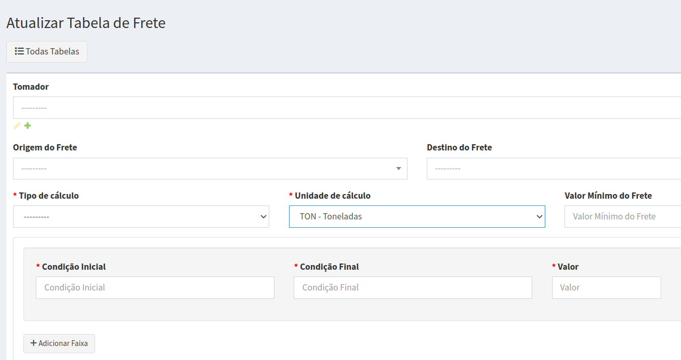Click the Atualizar Tabela de Frete heading
681x360 pixels.
(x=86, y=23)
